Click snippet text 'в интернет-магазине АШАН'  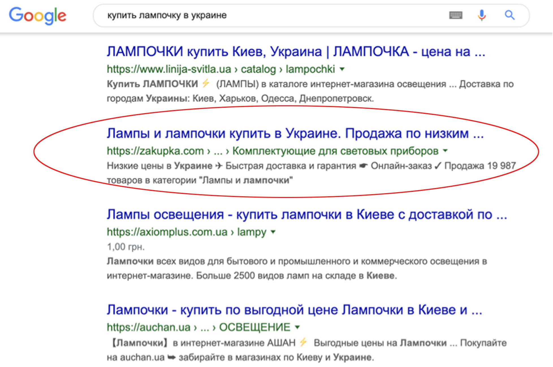(234, 343)
